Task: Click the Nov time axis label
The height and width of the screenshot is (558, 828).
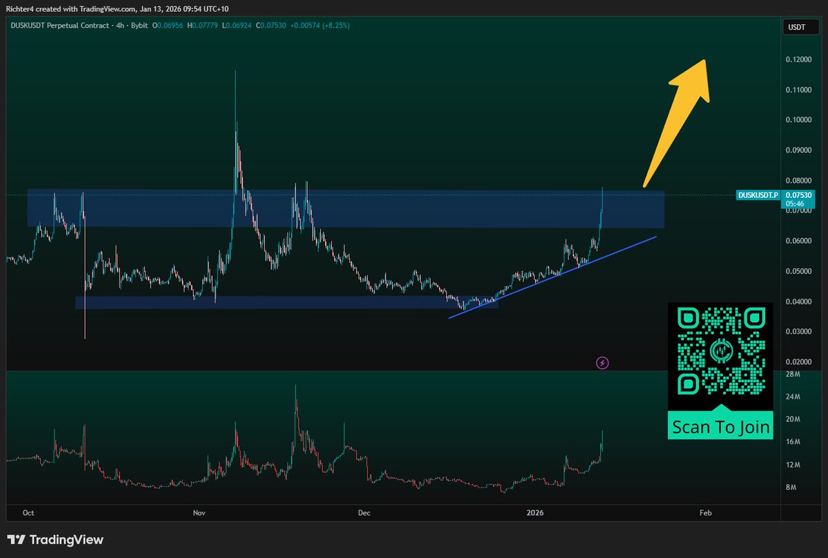Action: [x=199, y=513]
